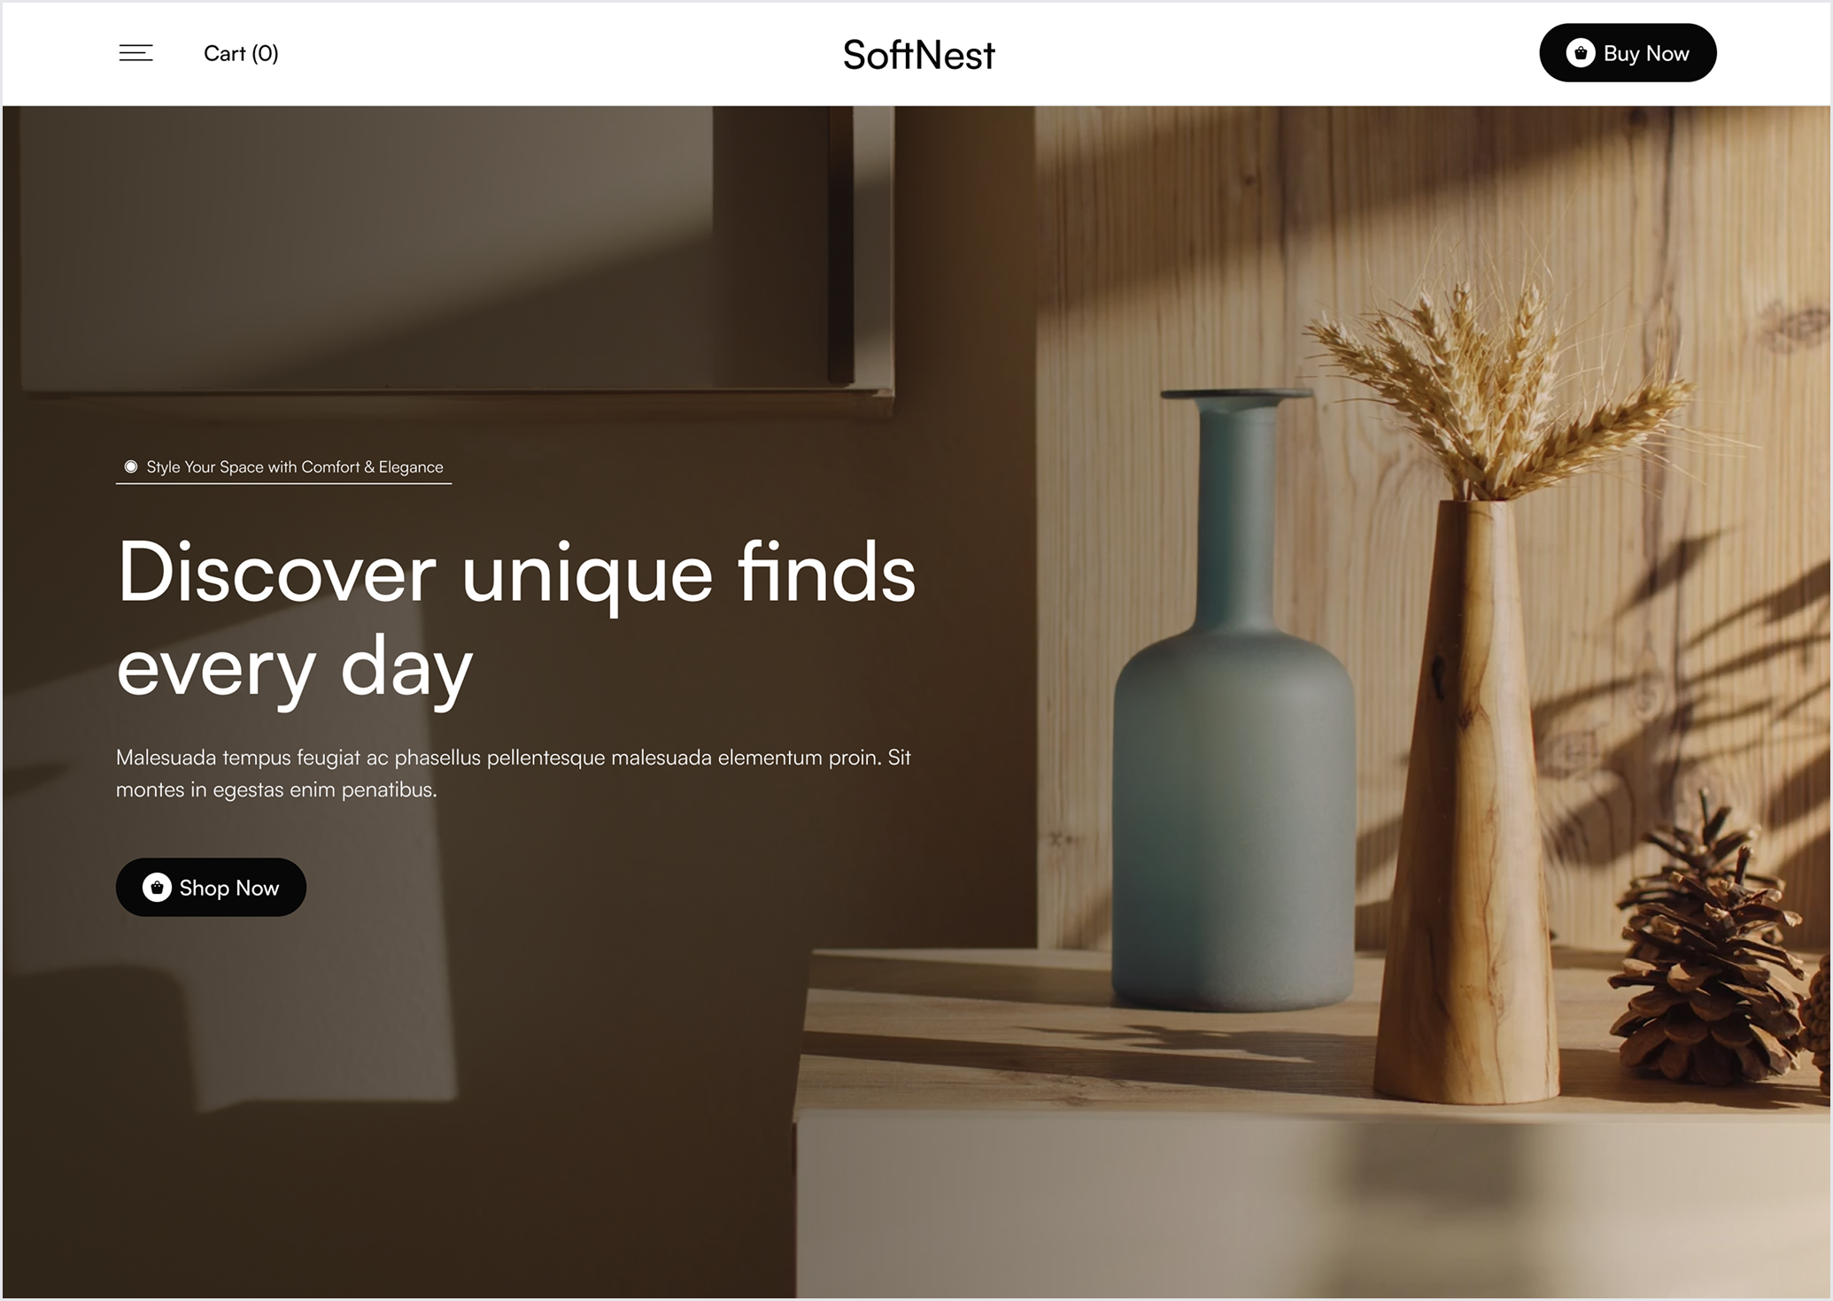Click the dot beside the Style tagline
Viewport: 1833px width, 1301px height.
pos(131,466)
